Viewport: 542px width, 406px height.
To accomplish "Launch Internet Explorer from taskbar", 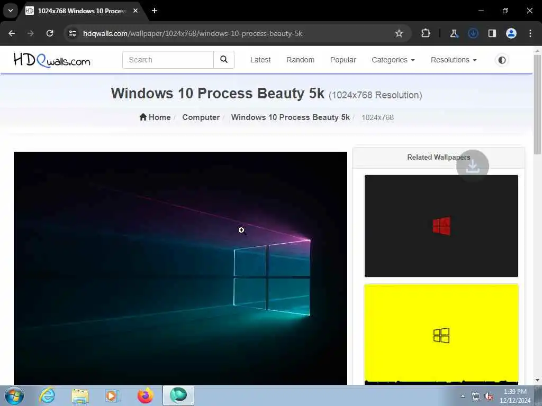I will pos(47,395).
